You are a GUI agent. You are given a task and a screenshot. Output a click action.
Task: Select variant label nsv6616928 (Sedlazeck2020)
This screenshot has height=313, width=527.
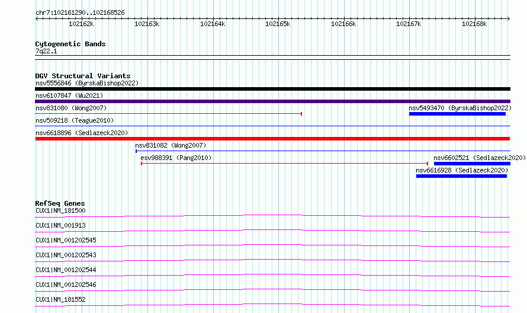point(462,170)
